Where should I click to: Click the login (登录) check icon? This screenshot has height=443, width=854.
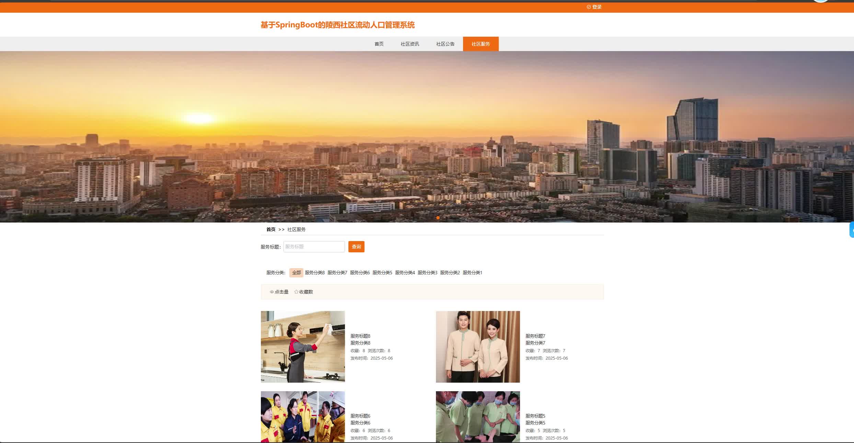point(589,7)
